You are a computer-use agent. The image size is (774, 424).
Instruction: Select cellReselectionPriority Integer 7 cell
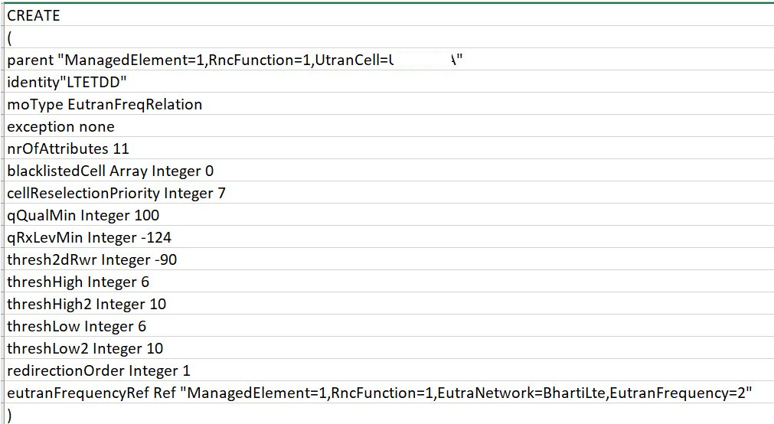tap(389, 193)
